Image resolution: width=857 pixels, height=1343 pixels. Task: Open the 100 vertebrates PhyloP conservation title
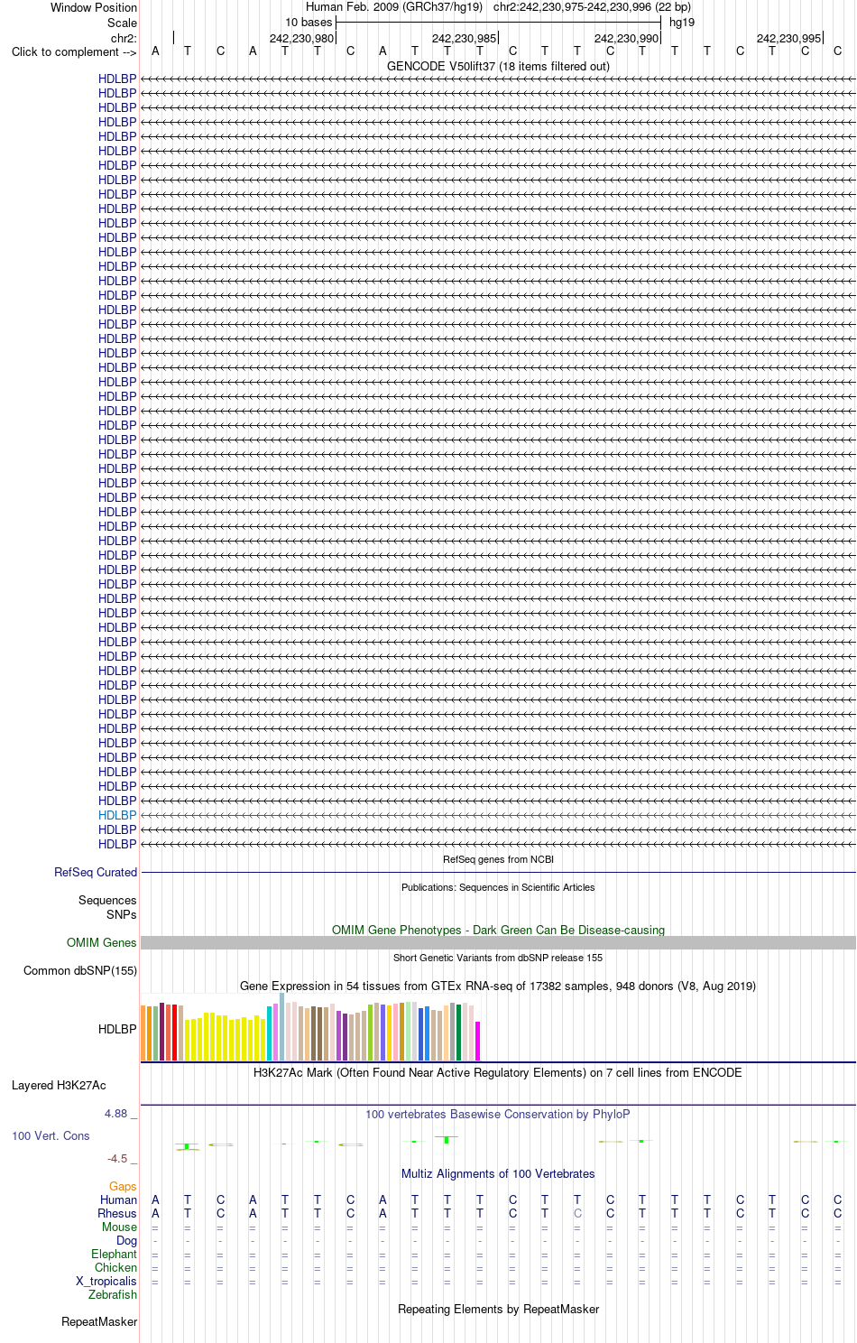click(x=498, y=1114)
